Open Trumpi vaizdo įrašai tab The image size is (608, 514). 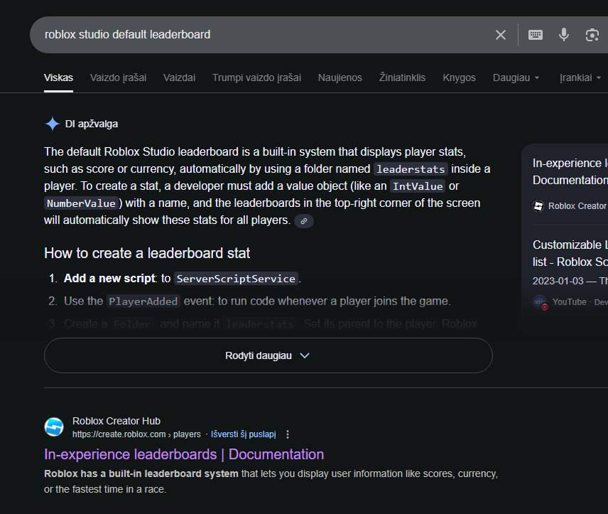(256, 77)
